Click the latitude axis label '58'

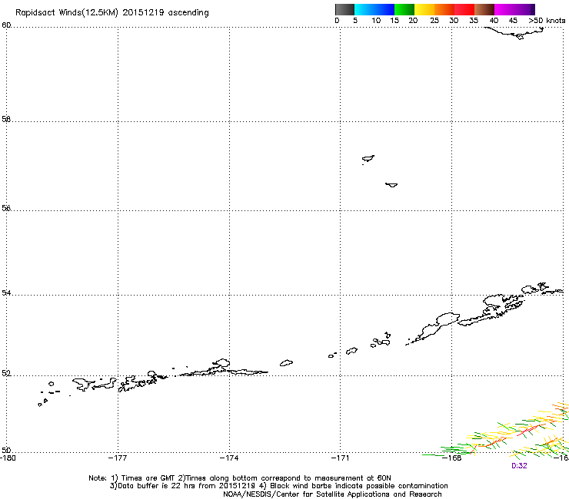click(6, 119)
